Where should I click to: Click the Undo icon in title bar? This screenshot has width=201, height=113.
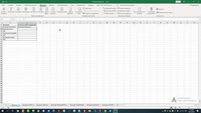(6, 2)
